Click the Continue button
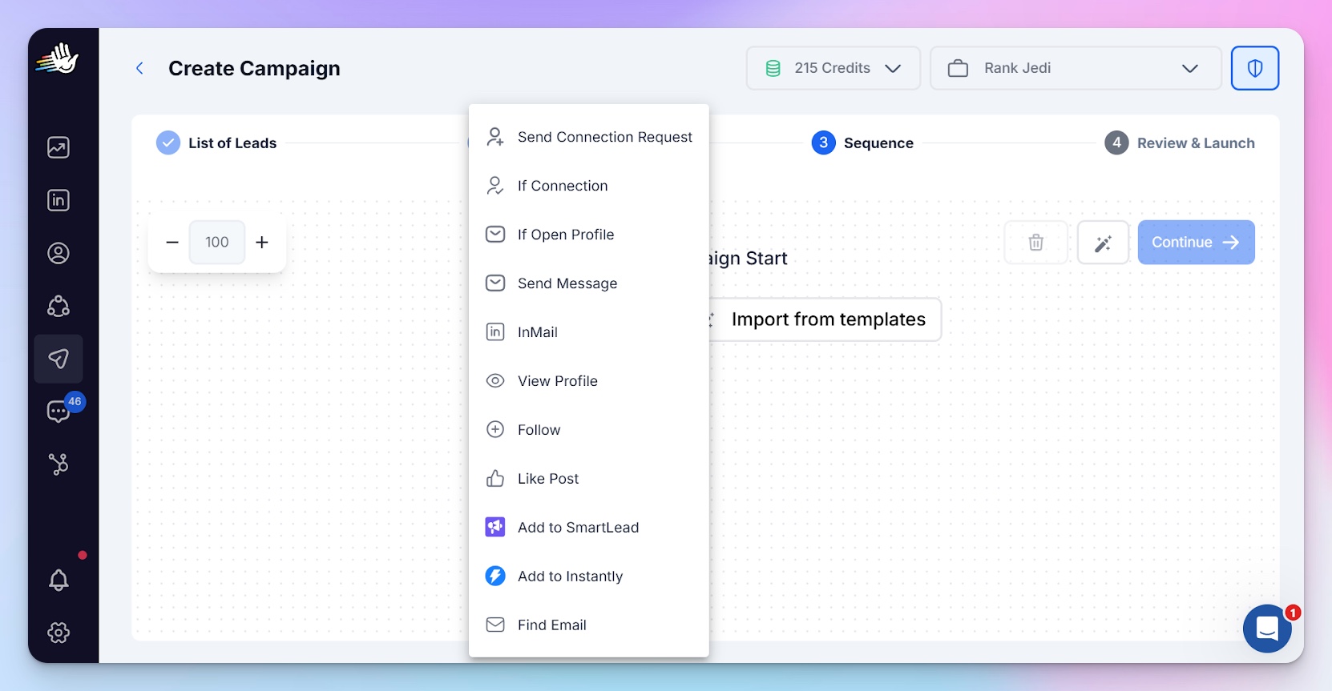 (1196, 242)
